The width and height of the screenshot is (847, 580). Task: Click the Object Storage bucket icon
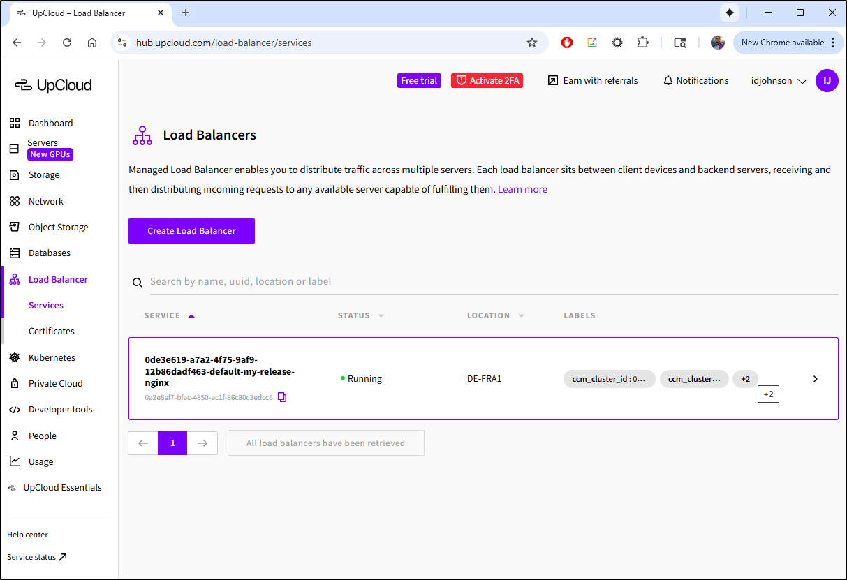point(15,227)
